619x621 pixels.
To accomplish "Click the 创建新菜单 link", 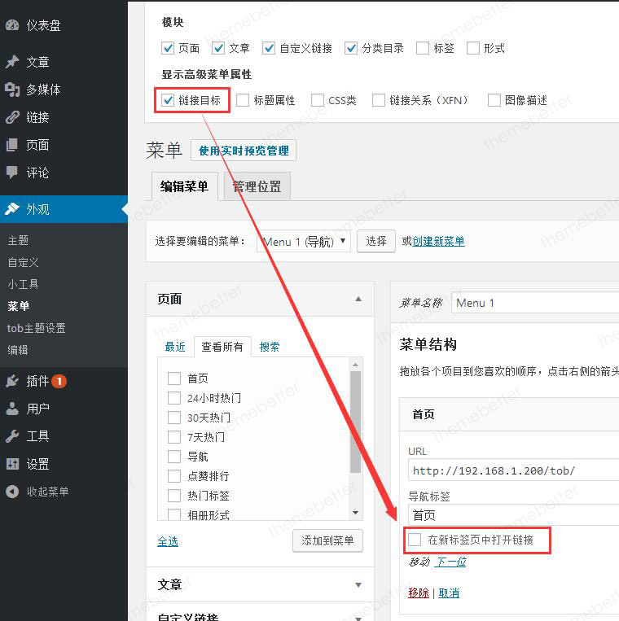I will tap(438, 242).
